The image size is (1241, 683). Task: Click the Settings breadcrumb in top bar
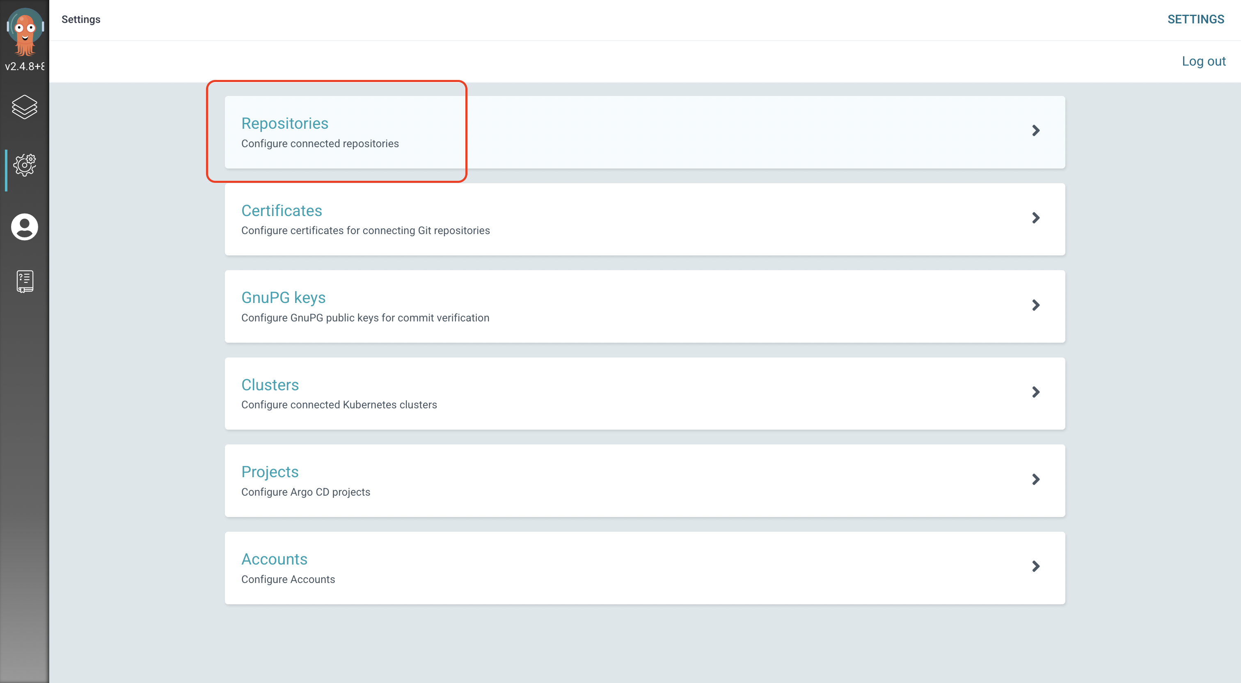click(81, 19)
